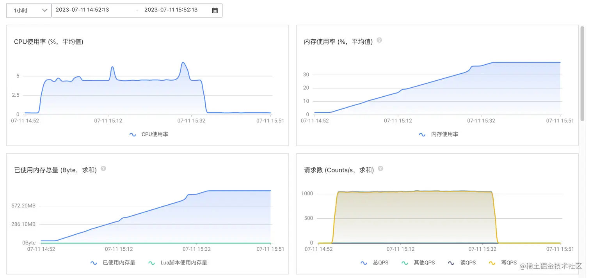Click the start time field 2023-07-11 14:52:13
The height and width of the screenshot is (278, 590).
click(82, 10)
